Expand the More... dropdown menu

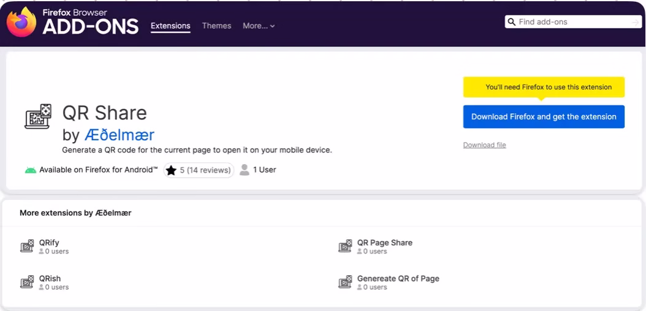(259, 26)
